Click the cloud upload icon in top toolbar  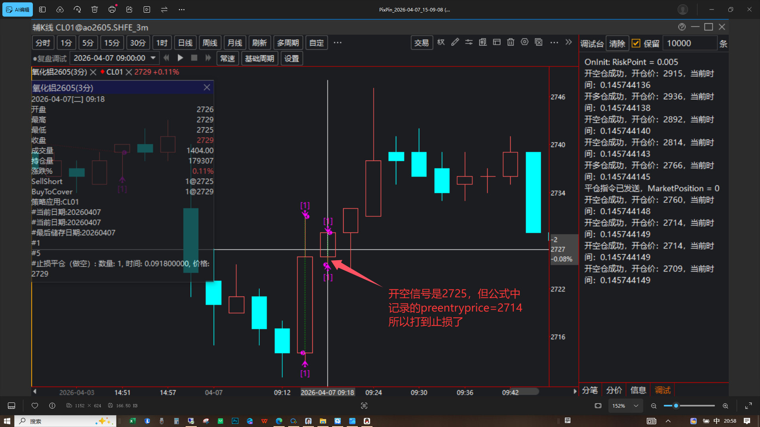coord(60,9)
